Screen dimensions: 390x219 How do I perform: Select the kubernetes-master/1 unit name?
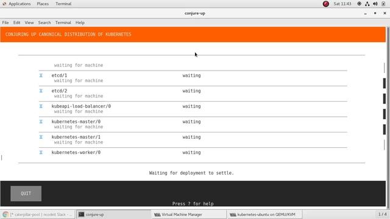click(x=76, y=137)
